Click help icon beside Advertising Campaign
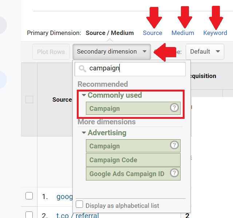This screenshot has width=233, height=218. [174, 145]
